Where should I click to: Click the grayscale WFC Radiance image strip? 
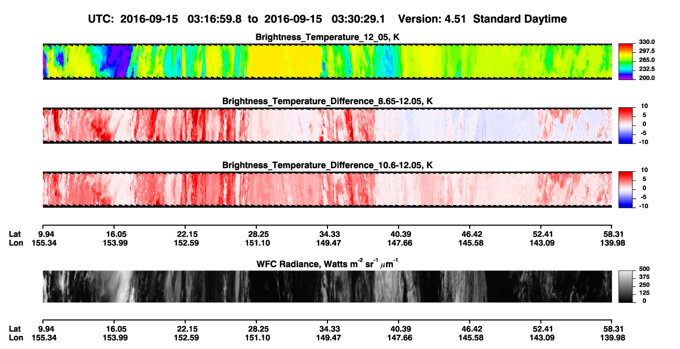[327, 287]
